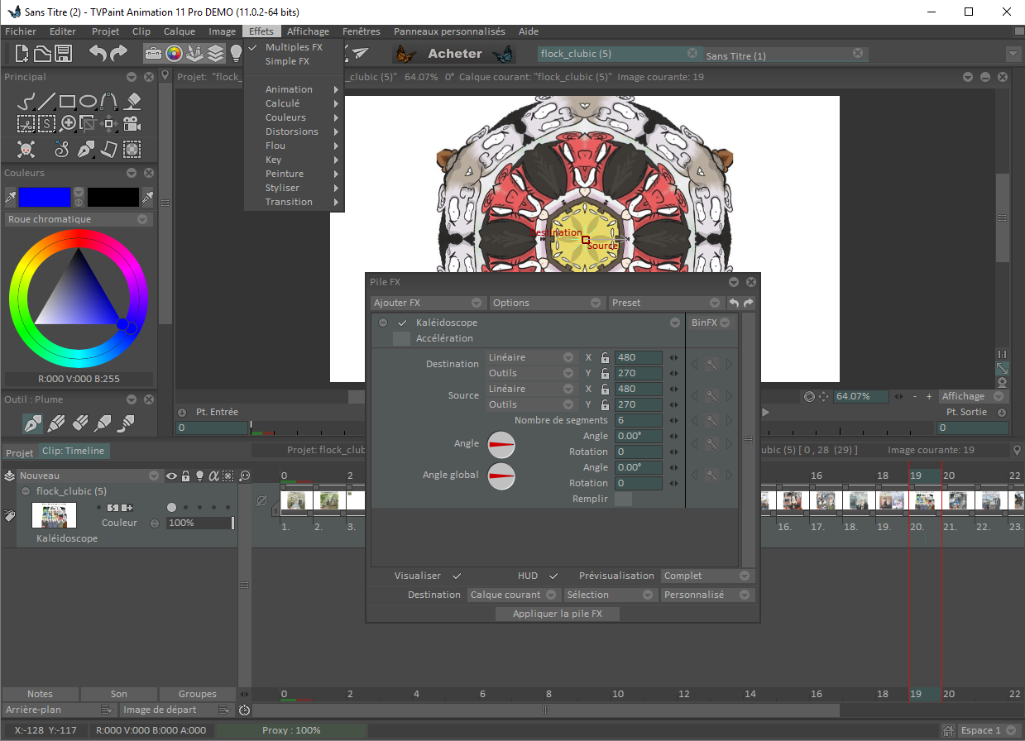The height and width of the screenshot is (741, 1025).
Task: Click the skull and crossbones icon
Action: tap(26, 150)
